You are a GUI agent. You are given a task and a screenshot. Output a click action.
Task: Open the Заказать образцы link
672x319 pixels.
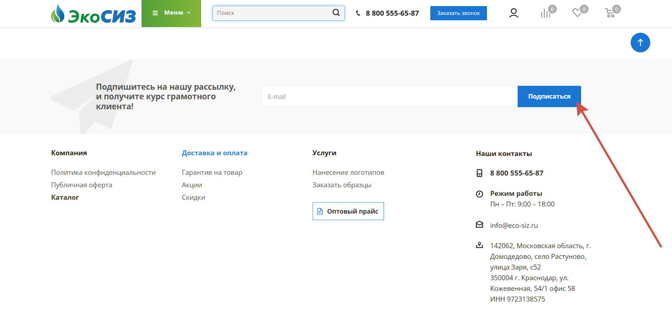[x=342, y=185]
